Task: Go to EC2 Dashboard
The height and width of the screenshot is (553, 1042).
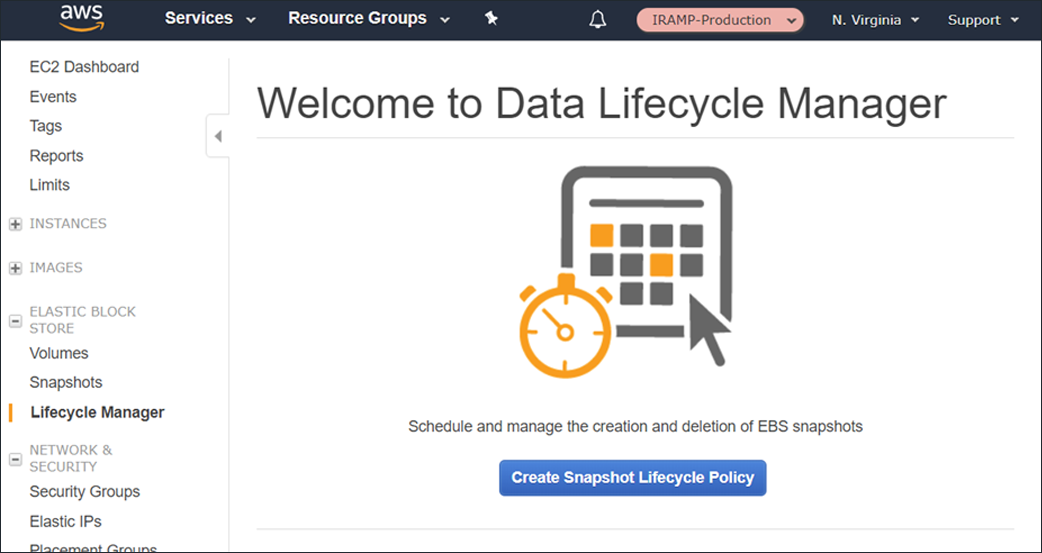Action: pos(84,67)
